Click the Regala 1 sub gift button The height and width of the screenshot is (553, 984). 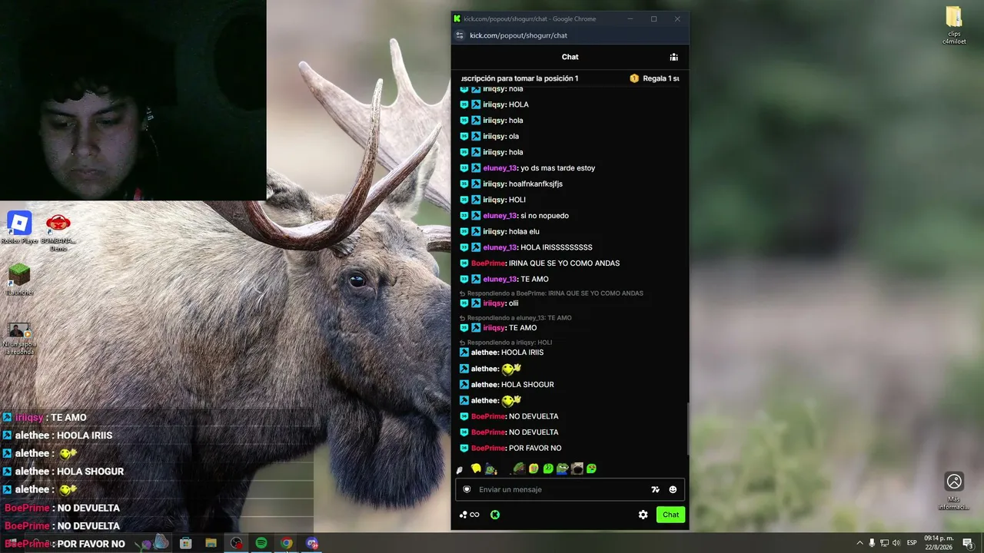coord(655,78)
